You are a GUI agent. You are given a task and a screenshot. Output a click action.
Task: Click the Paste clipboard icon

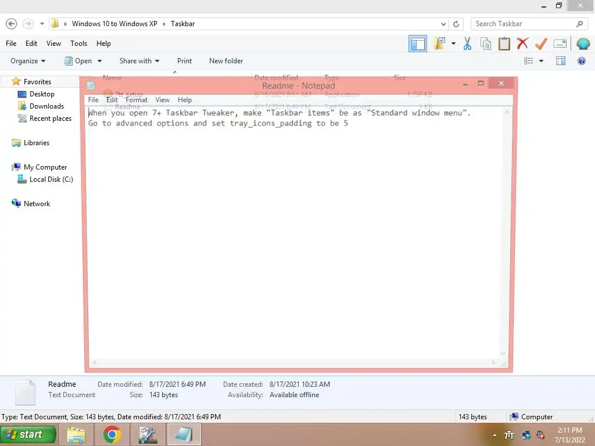(x=504, y=44)
